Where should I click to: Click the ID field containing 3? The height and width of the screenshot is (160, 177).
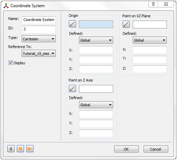(x=39, y=29)
